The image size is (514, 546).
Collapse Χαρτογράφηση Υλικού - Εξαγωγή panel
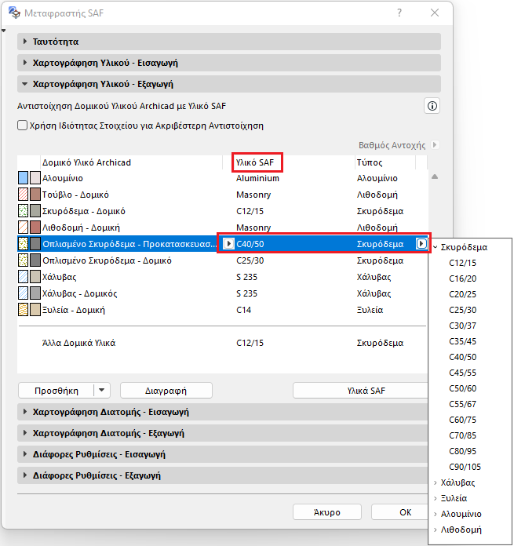coord(25,84)
